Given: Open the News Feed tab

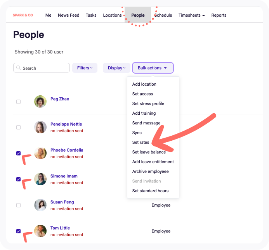Looking at the screenshot, I should (69, 15).
